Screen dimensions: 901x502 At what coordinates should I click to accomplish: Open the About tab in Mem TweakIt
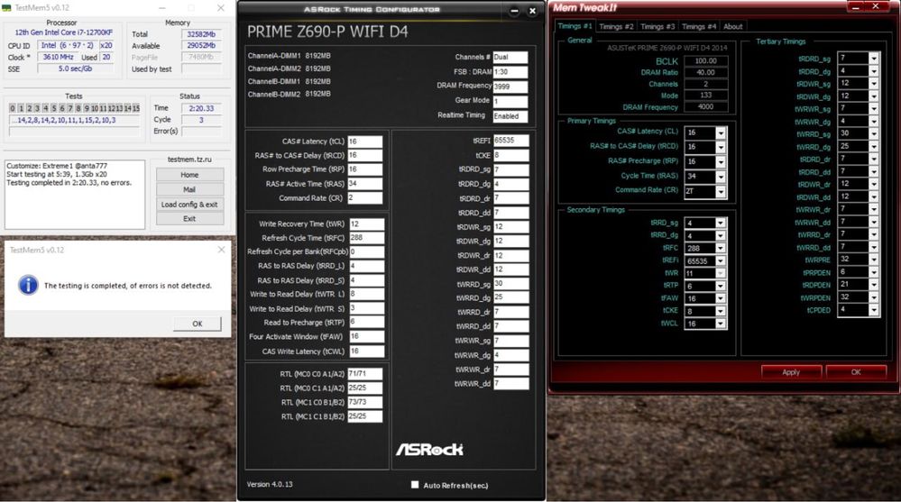pyautogui.click(x=732, y=26)
